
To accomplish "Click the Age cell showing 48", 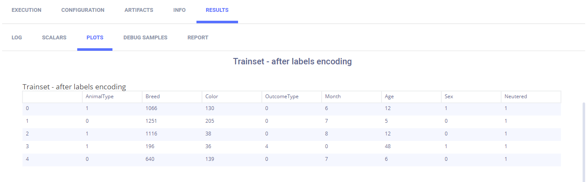I will [x=388, y=146].
